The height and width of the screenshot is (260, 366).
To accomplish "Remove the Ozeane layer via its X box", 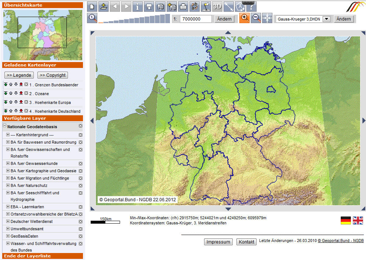I will coord(26,94).
